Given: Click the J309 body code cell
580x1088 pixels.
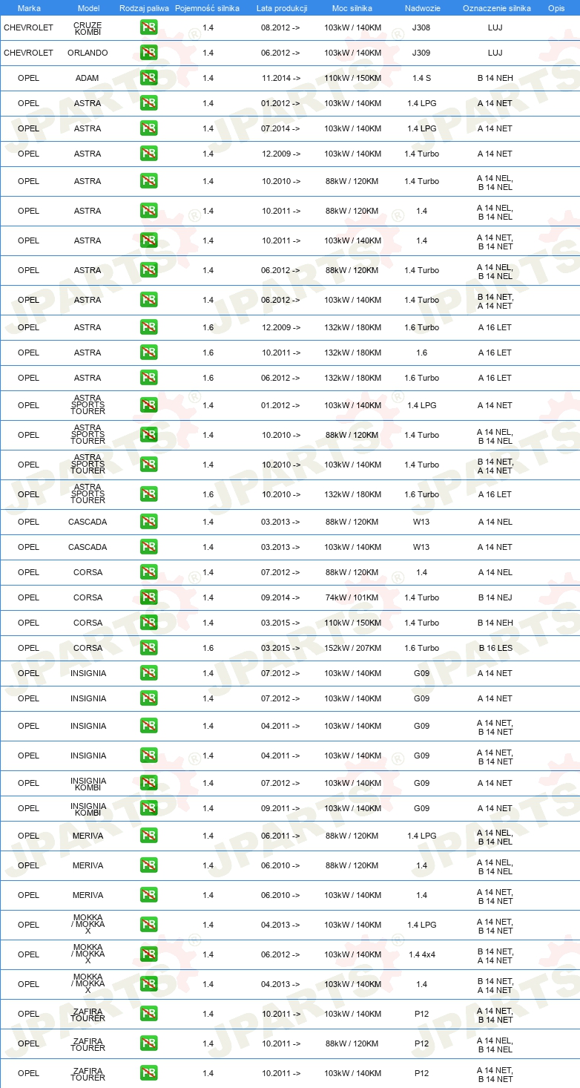Looking at the screenshot, I should [x=421, y=53].
